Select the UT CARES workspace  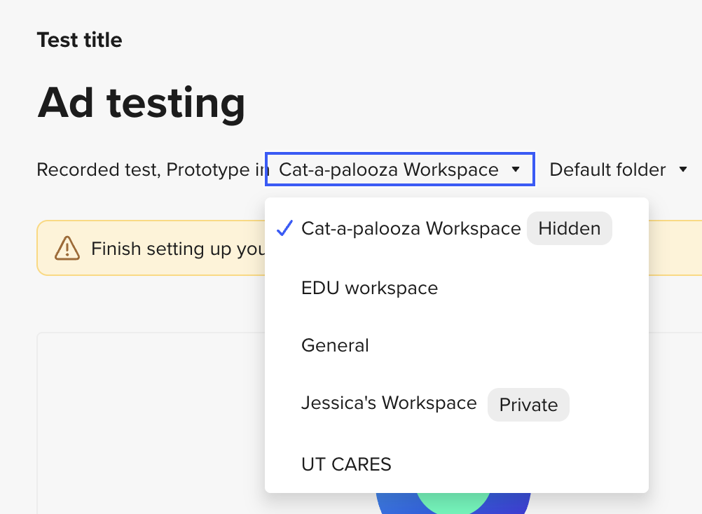[346, 464]
